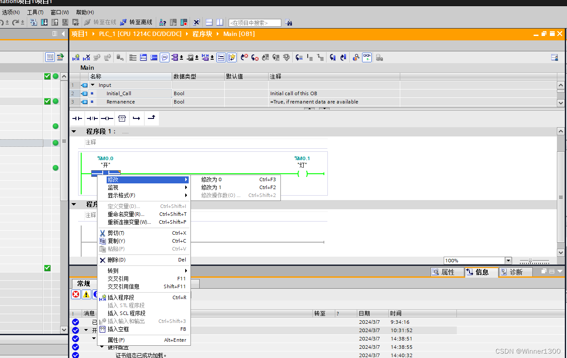
Task: Collapse the left project tree panel arrow
Action: point(63,34)
